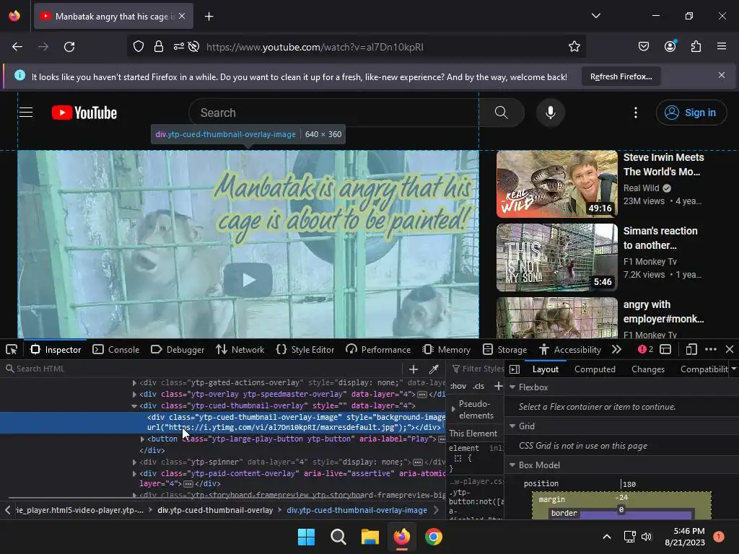Play the Manbatak video
This screenshot has width=739, height=554.
[x=248, y=280]
